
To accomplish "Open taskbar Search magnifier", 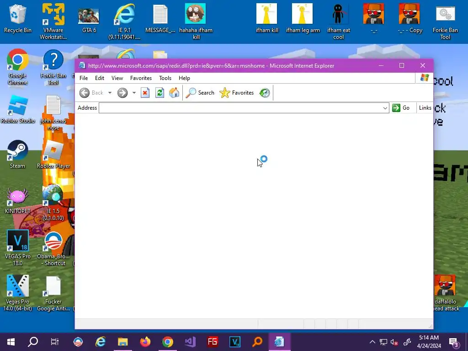I will click(33, 342).
